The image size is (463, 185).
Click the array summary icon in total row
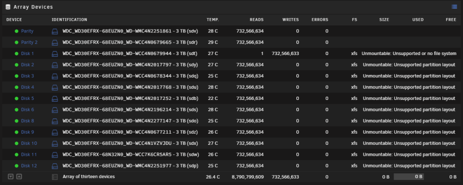click(x=55, y=177)
